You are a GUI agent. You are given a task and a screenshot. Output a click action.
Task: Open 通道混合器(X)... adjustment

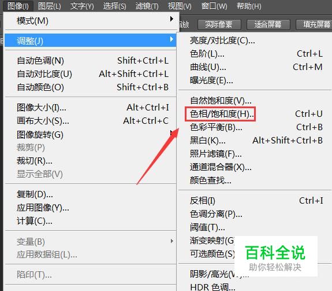pos(255,167)
